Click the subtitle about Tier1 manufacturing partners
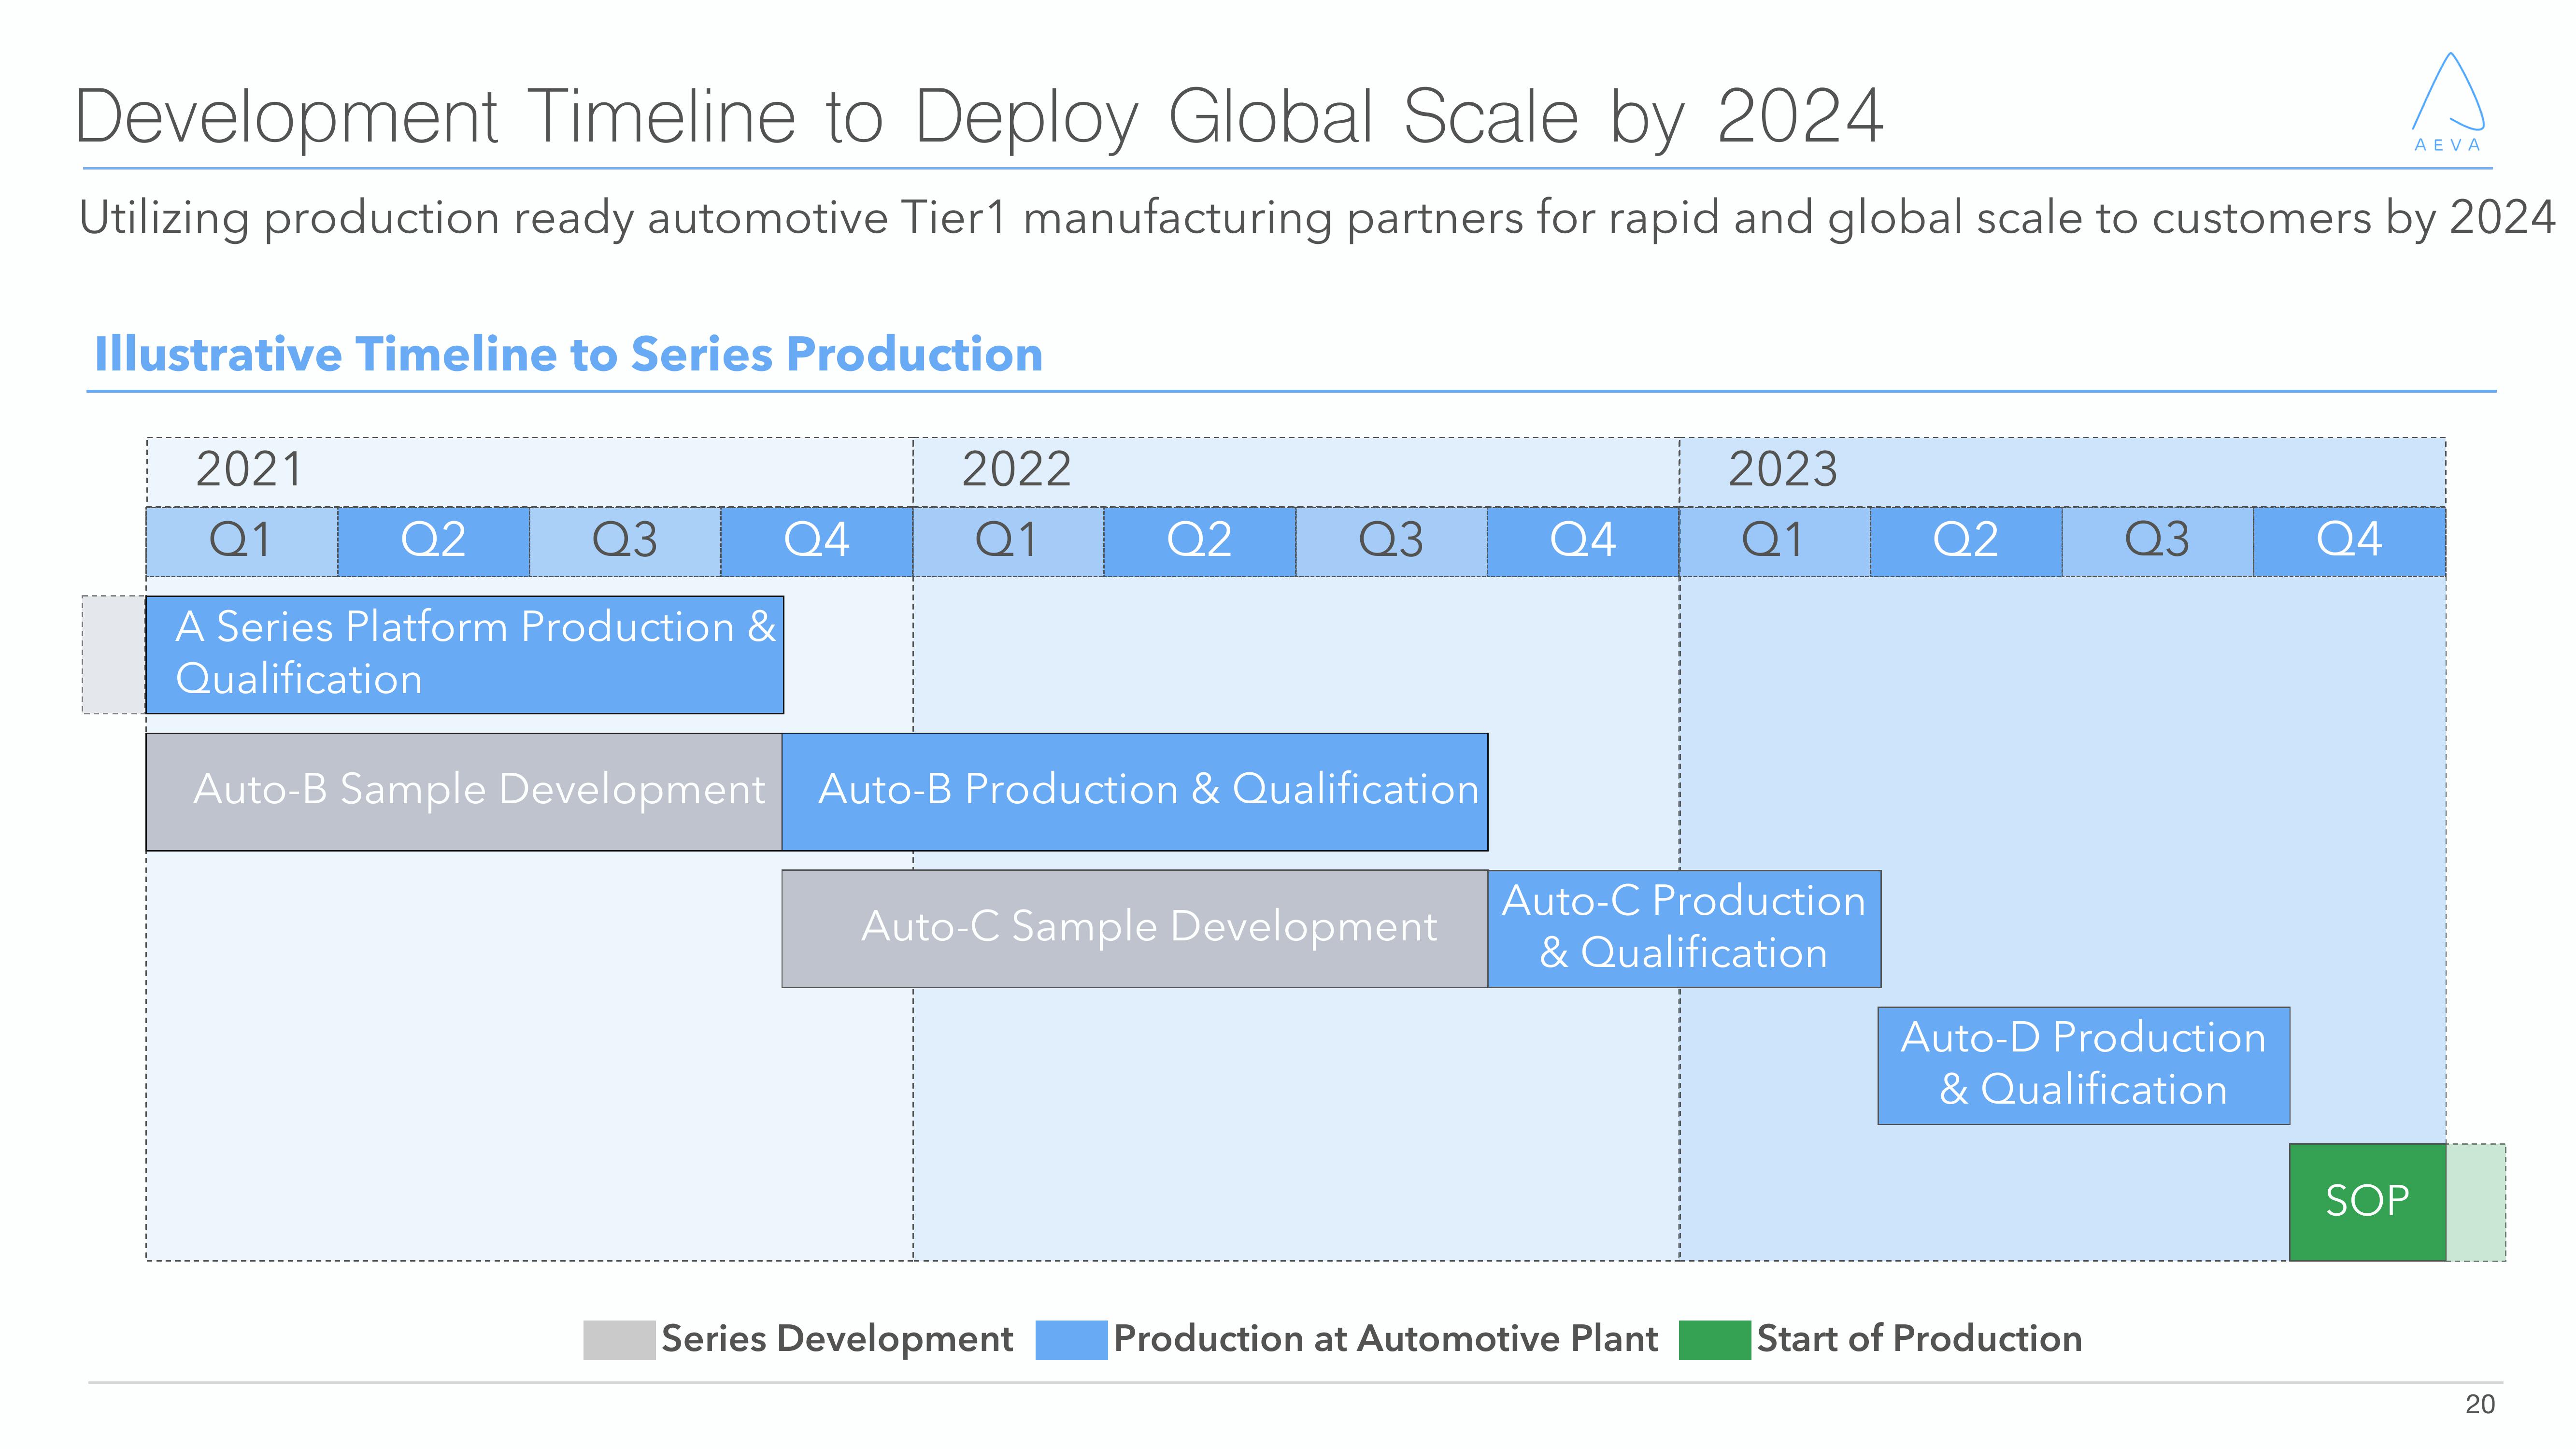The image size is (2576, 1449). (x=1317, y=219)
